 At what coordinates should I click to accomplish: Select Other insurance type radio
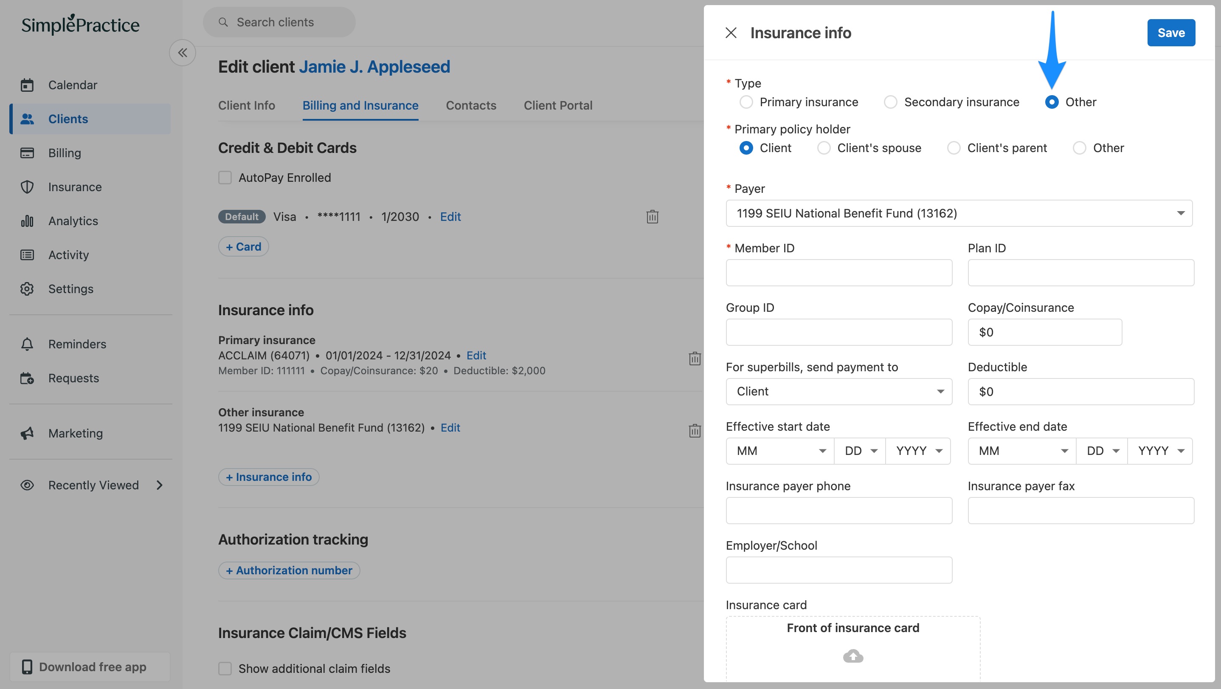tap(1051, 102)
